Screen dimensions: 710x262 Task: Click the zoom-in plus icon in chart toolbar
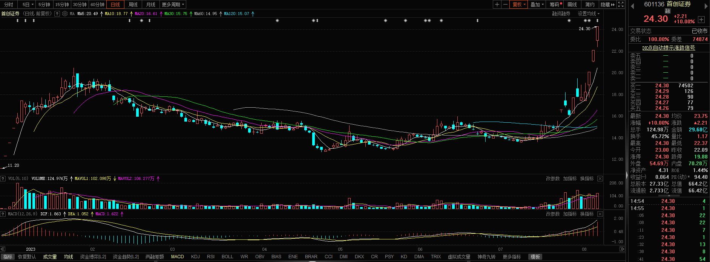pyautogui.click(x=497, y=5)
